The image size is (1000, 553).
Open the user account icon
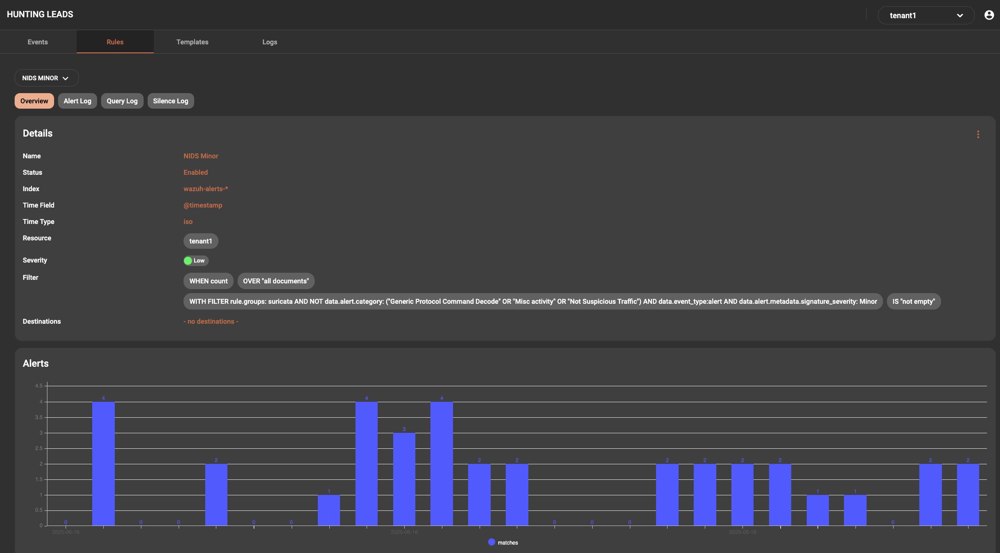pos(989,15)
